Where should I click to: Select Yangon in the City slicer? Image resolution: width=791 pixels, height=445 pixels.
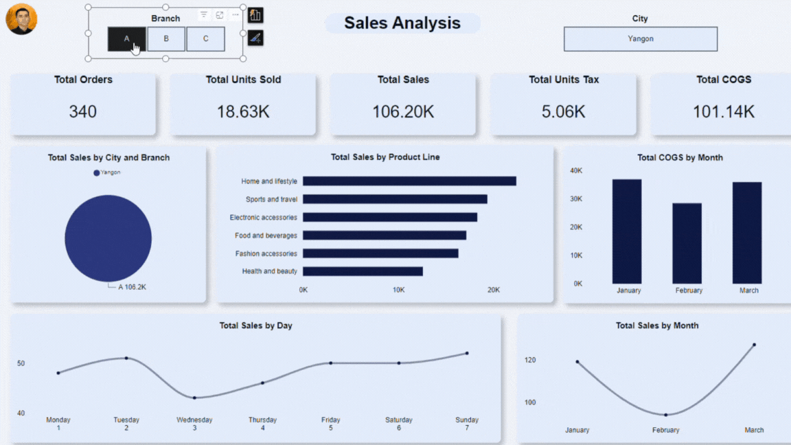(x=640, y=39)
